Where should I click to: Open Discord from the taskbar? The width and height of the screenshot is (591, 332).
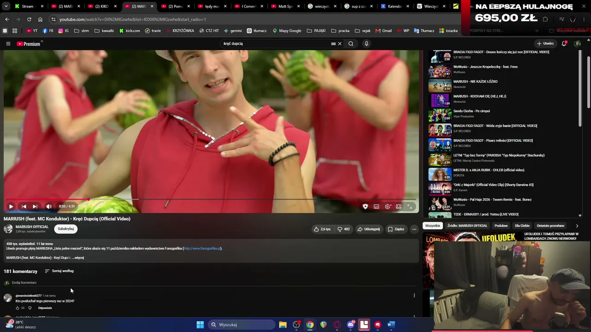[x=350, y=325]
